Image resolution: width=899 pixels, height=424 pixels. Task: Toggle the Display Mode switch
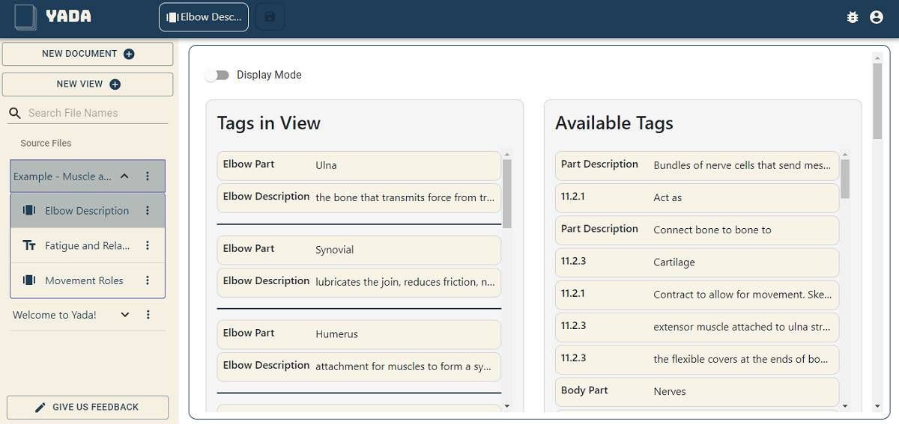[x=217, y=75]
